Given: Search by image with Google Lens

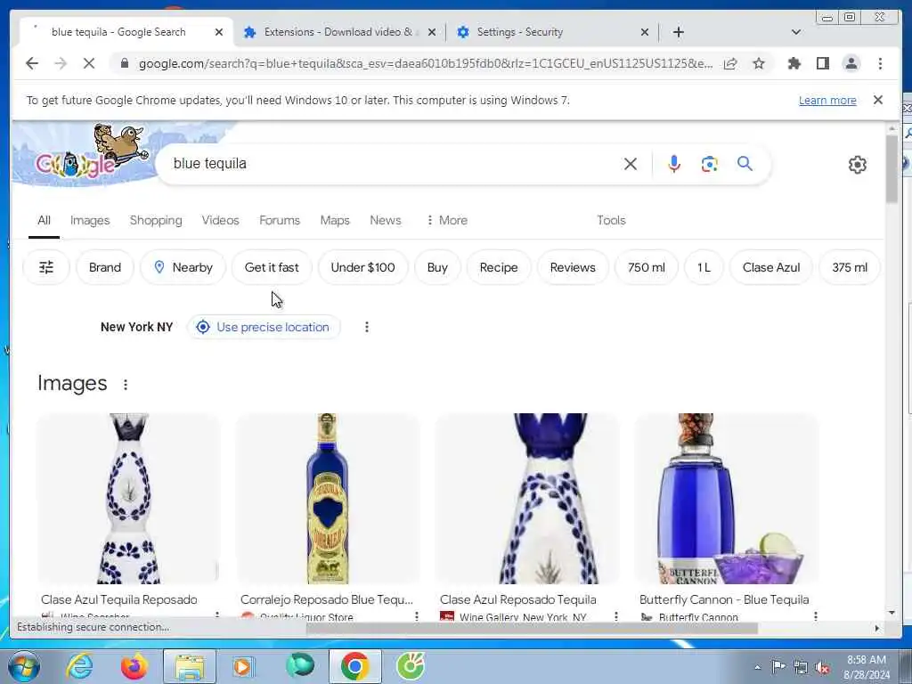Looking at the screenshot, I should pos(709,164).
